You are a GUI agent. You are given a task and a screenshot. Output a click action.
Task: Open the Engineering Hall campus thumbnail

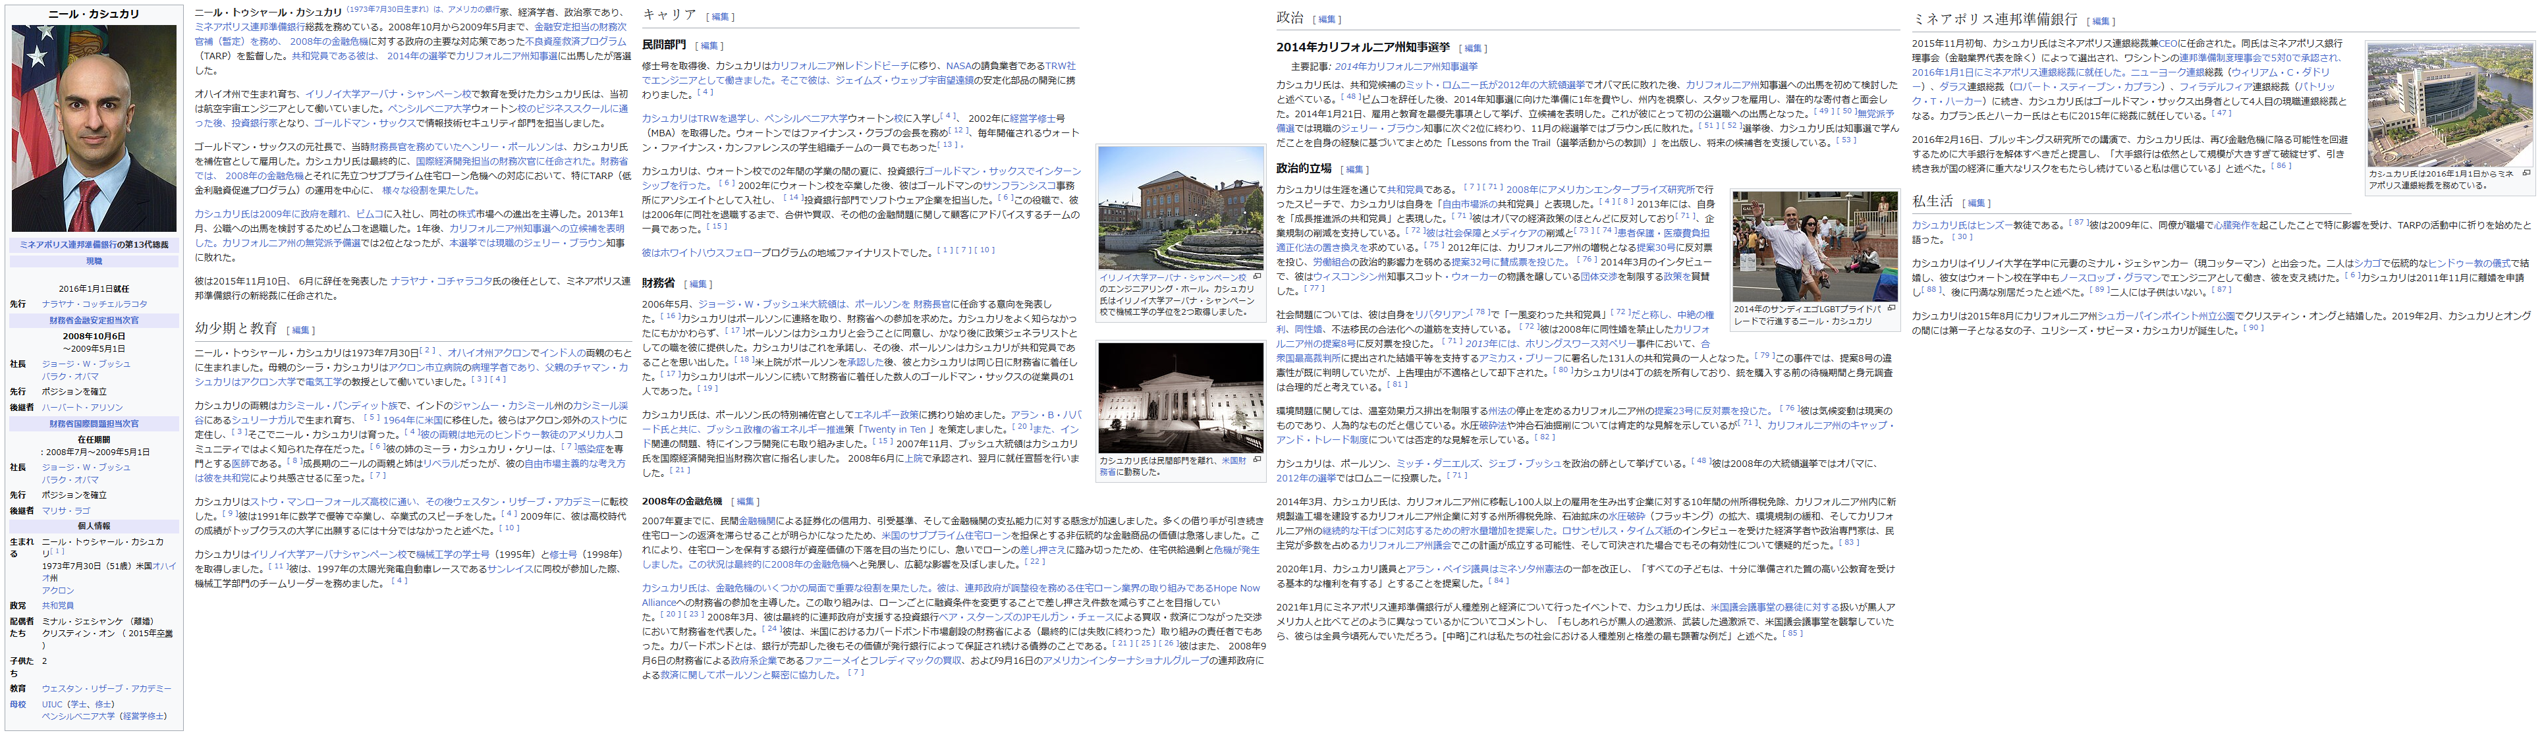pyautogui.click(x=1180, y=207)
